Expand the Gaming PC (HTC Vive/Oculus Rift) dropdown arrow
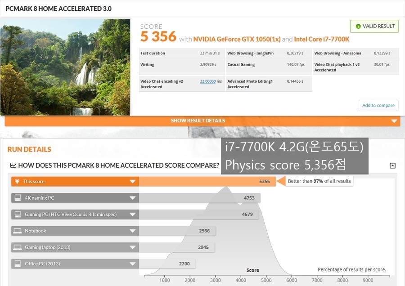 pyautogui.click(x=132, y=214)
